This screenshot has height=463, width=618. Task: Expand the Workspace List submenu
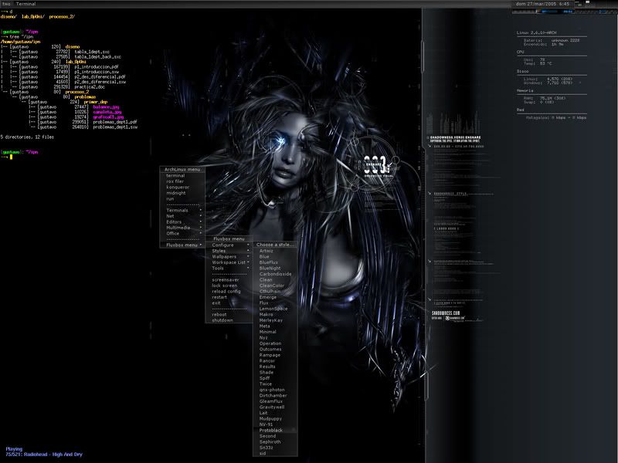[x=229, y=262]
